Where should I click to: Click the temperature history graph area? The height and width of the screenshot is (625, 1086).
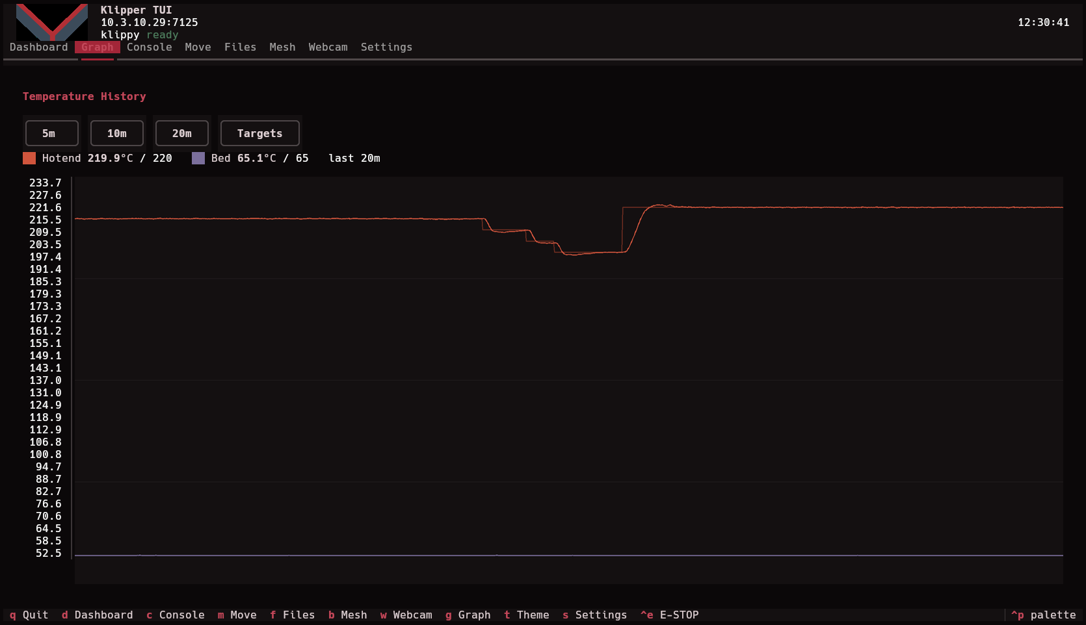(569, 380)
